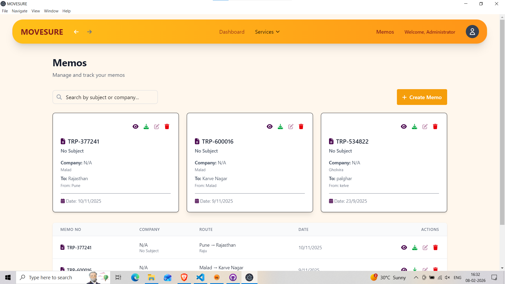Download the TRP-377241 memo
The width and height of the screenshot is (505, 284).
pos(146,126)
